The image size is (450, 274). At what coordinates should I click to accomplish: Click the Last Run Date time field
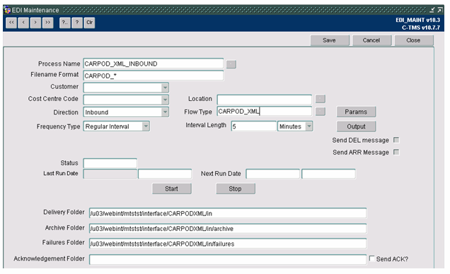coord(165,174)
